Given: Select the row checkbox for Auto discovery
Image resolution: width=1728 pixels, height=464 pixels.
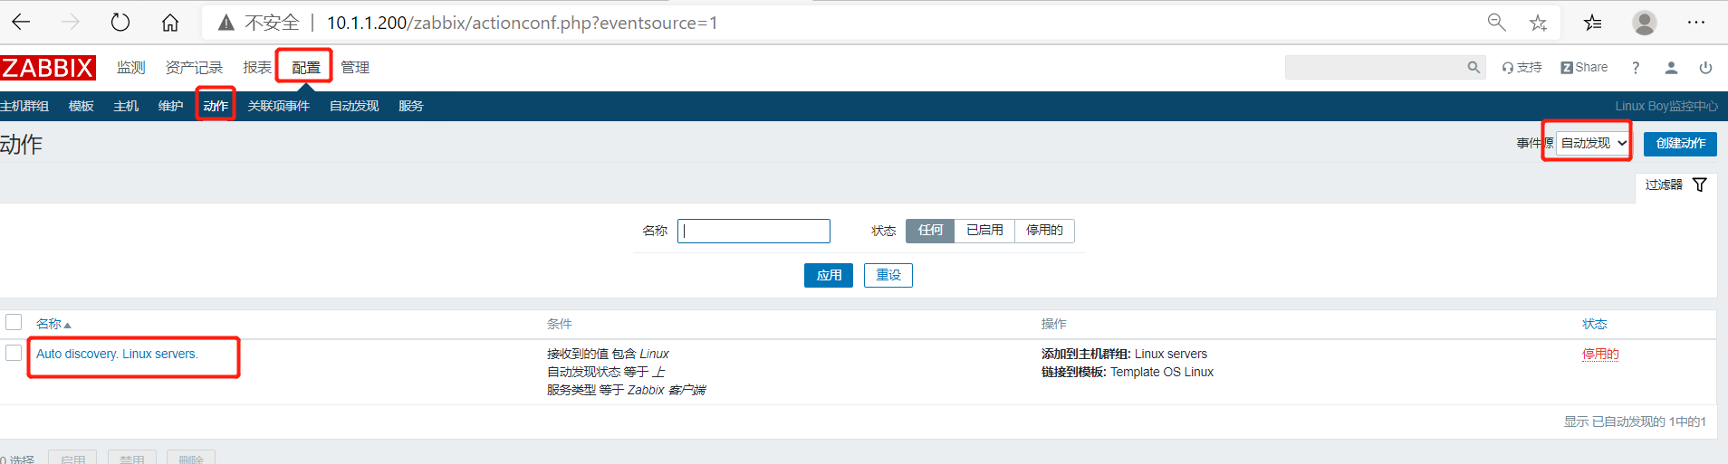Looking at the screenshot, I should pos(14,353).
